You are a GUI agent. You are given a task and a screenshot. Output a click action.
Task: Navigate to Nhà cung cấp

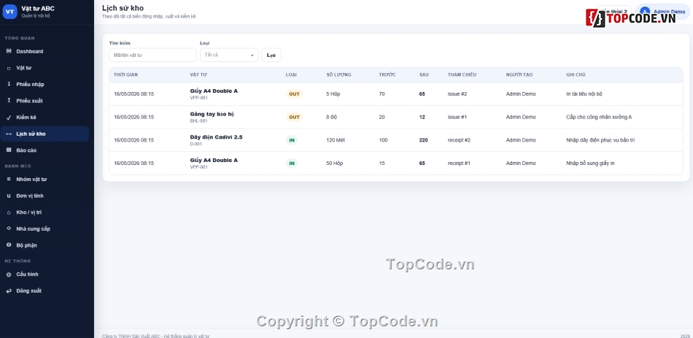pyautogui.click(x=44, y=228)
